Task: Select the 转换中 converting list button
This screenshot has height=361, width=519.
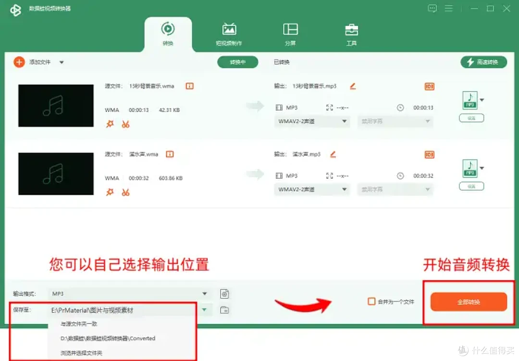Action: coord(238,62)
